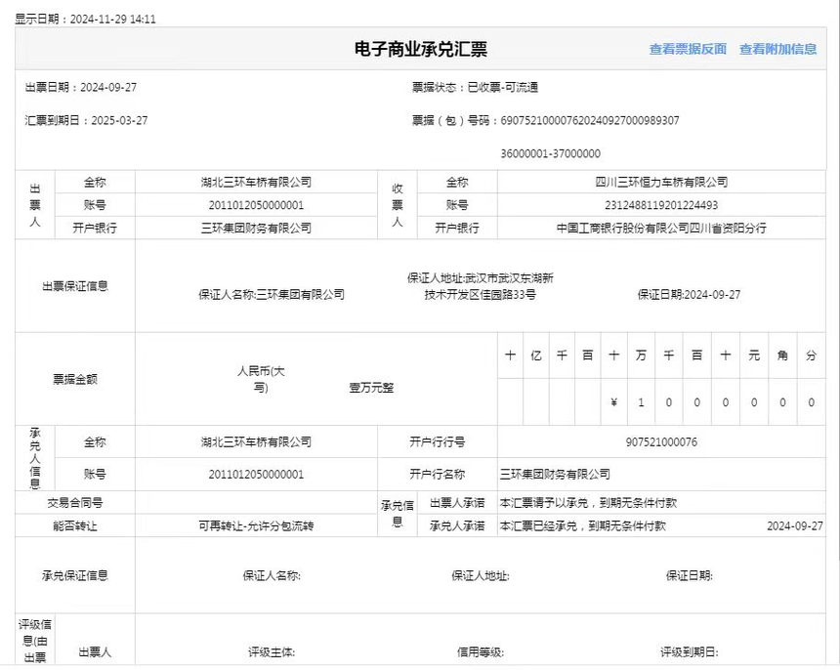
Task: Click the 承兑人承诺 label
Action: point(457,525)
